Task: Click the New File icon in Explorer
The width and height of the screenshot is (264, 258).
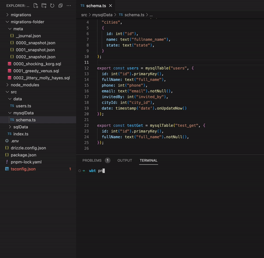Action: 36,6
